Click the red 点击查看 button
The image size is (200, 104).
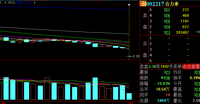click(x=191, y=66)
